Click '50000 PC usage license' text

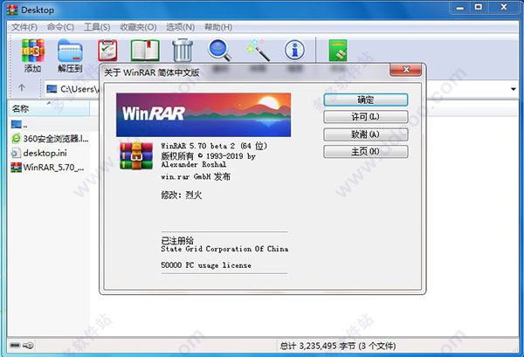pyautogui.click(x=206, y=265)
